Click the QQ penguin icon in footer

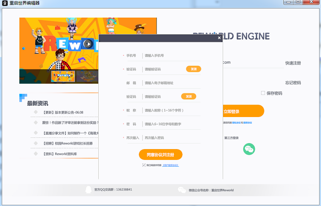88,190
